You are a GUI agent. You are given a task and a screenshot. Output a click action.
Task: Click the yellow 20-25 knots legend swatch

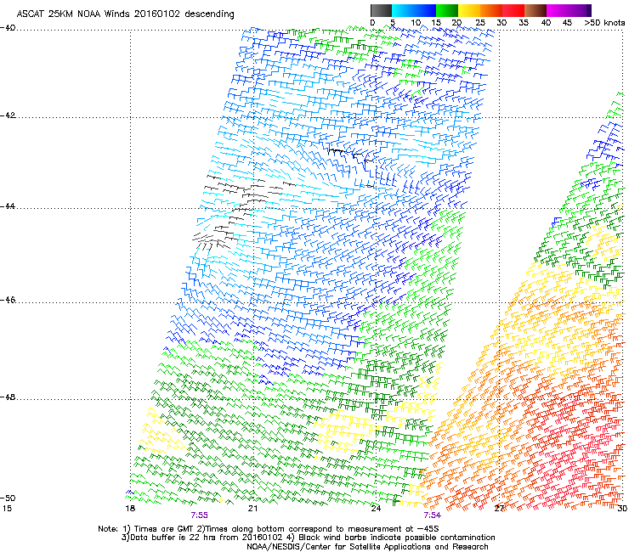click(468, 10)
